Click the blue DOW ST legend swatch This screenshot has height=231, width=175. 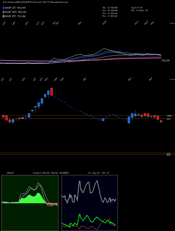click(x=3, y=8)
